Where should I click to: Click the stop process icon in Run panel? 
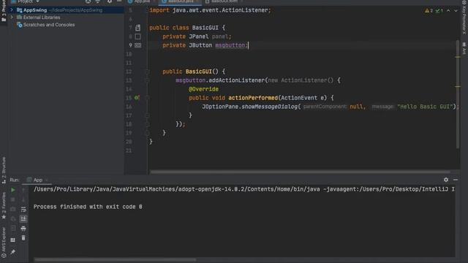(13, 199)
